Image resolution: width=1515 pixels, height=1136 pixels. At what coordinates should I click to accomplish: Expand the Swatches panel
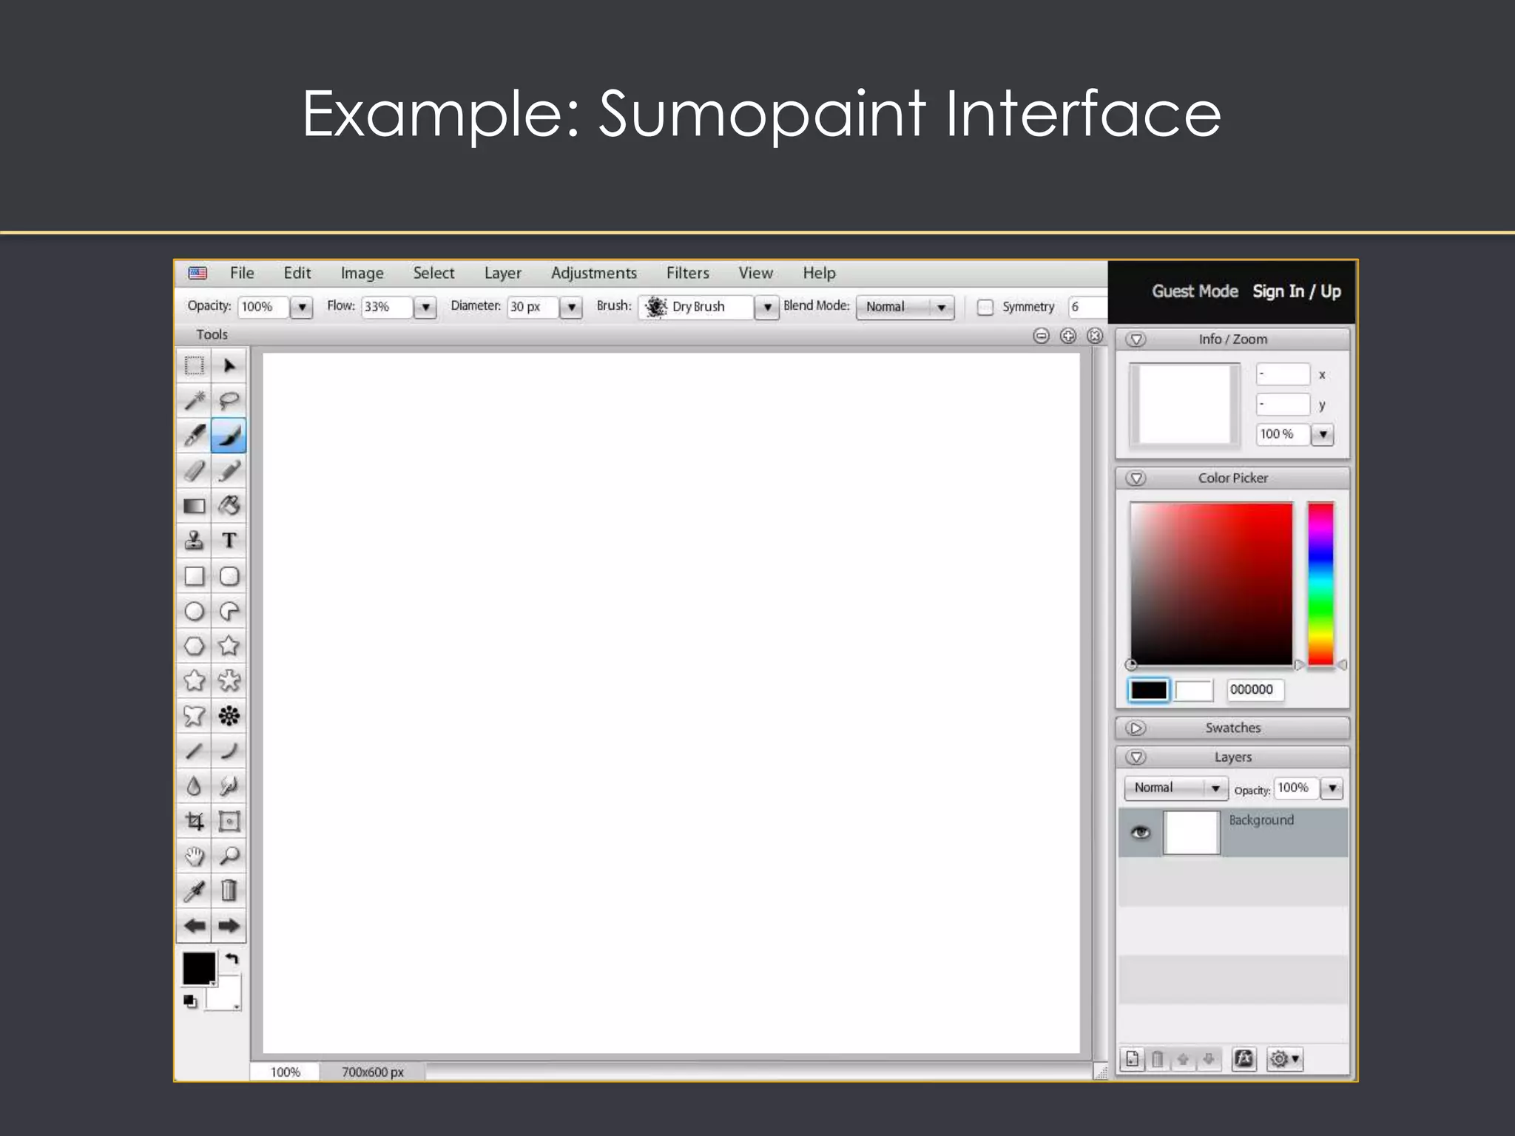pyautogui.click(x=1136, y=728)
